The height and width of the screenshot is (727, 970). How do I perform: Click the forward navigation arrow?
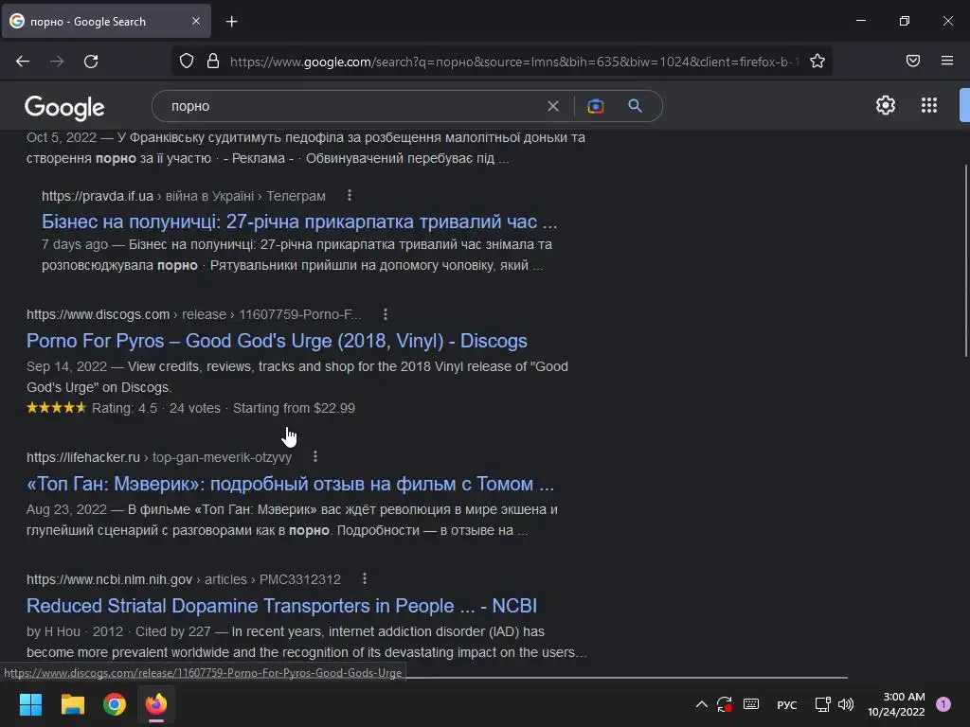(57, 62)
